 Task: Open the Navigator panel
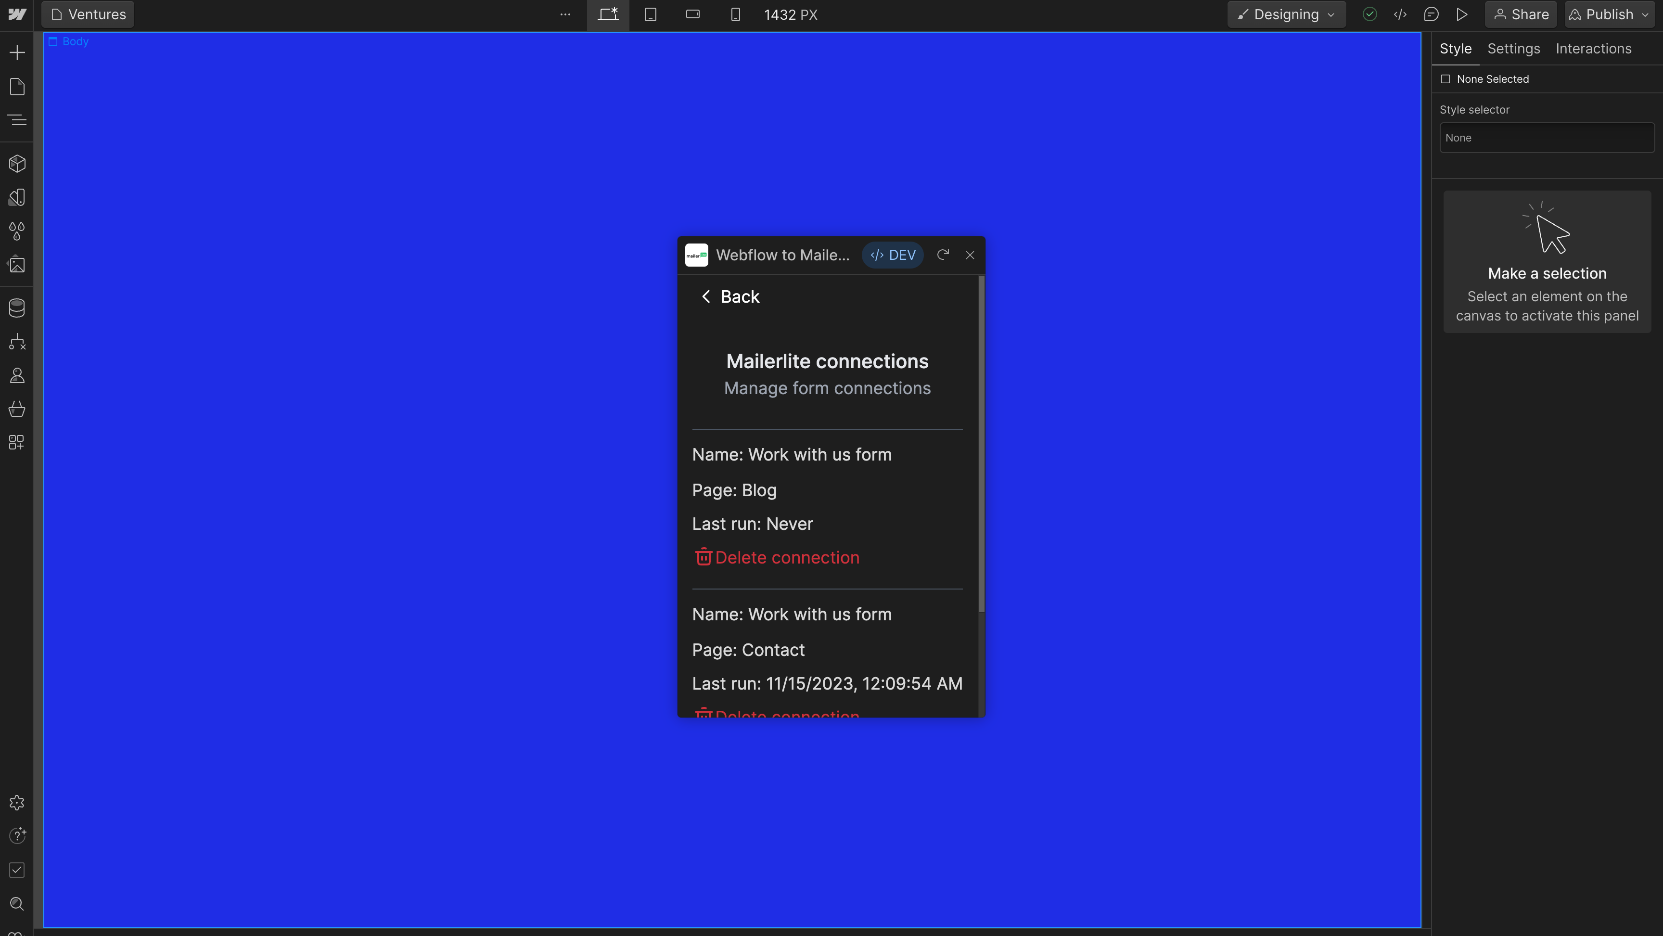tap(17, 120)
